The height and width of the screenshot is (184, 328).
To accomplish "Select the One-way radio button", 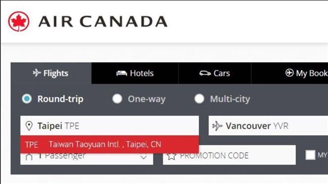I will (117, 99).
